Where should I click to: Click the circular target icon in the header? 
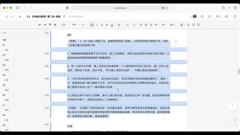209,16
